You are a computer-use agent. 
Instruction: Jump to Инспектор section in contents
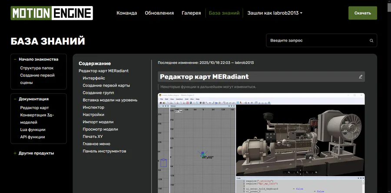tap(93, 107)
